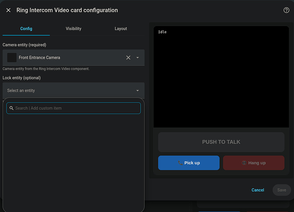294x212 pixels.
Task: Click the Select an entity field
Action: point(73,90)
